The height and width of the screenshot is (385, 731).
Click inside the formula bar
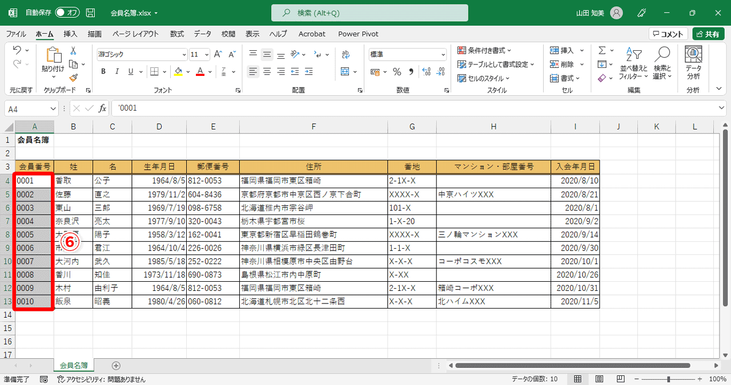click(x=228, y=107)
